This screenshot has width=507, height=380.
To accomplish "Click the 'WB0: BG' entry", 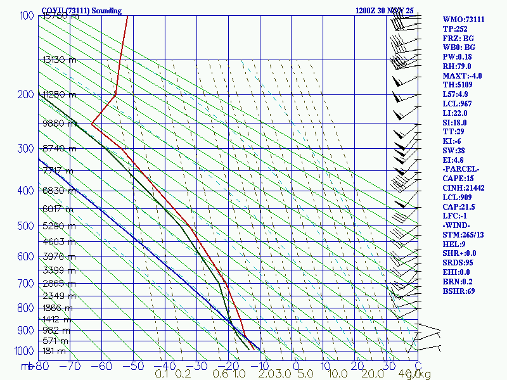I will click(x=459, y=47).
